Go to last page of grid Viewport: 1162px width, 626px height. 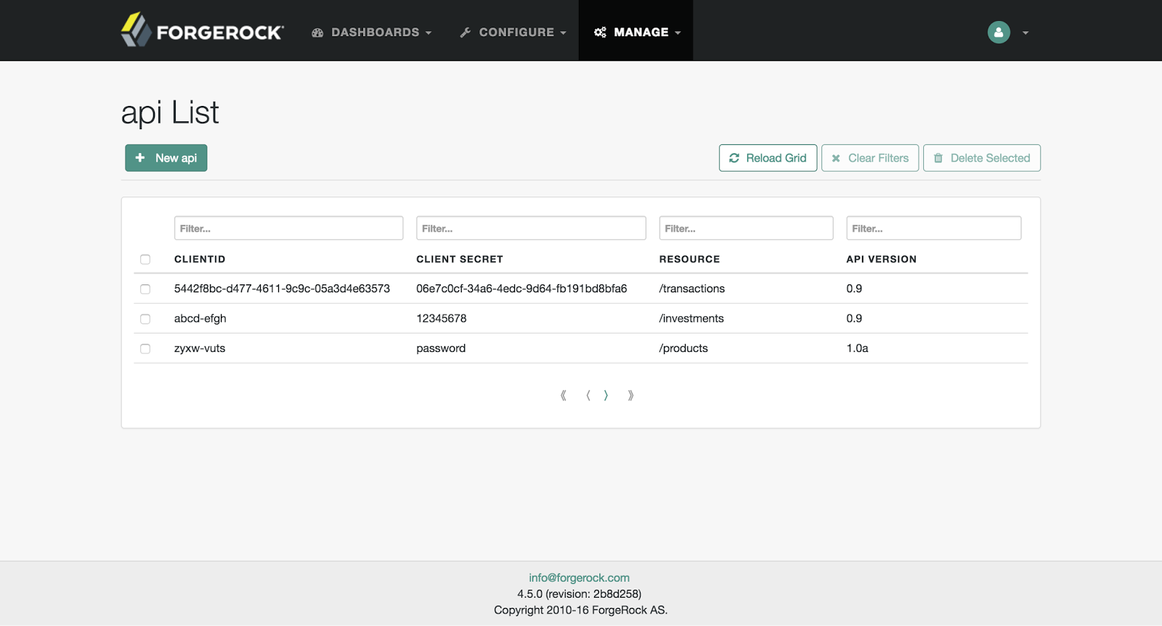pos(630,395)
